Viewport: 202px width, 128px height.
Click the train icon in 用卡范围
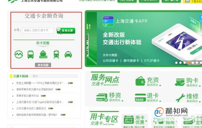56,54
